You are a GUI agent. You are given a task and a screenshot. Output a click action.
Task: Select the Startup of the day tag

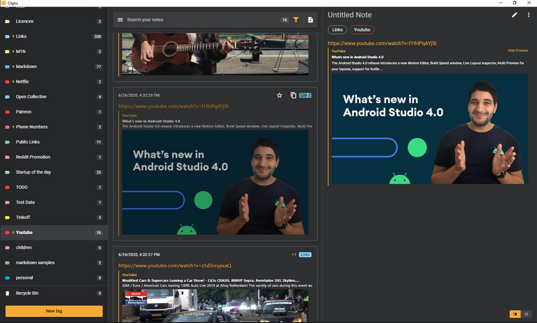pos(54,172)
